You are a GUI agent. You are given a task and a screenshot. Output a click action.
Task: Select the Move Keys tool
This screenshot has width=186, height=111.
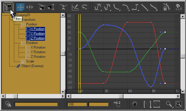pos(20,7)
